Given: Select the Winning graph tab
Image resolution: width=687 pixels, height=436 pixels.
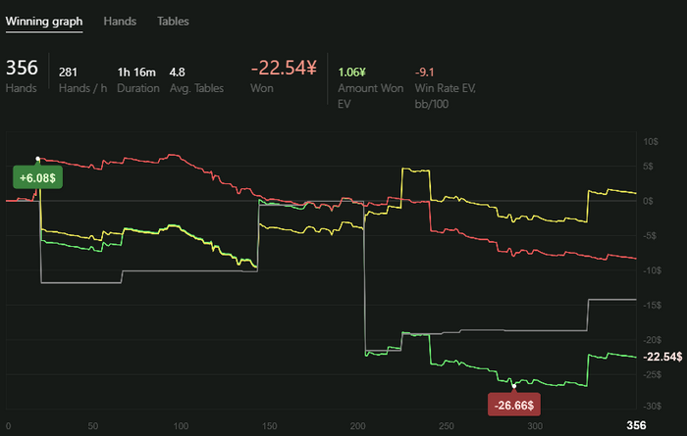Looking at the screenshot, I should [x=44, y=21].
